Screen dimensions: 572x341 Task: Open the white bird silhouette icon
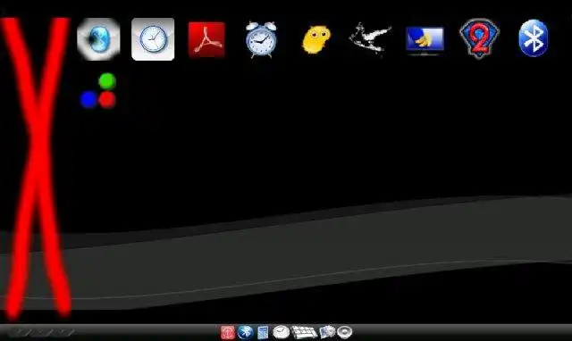370,39
